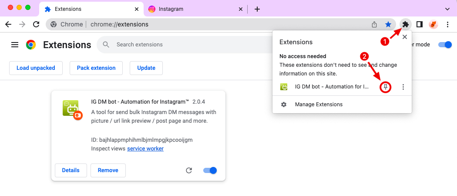Click Pack extension button
Viewport: 457px width, 196px height.
pos(96,68)
